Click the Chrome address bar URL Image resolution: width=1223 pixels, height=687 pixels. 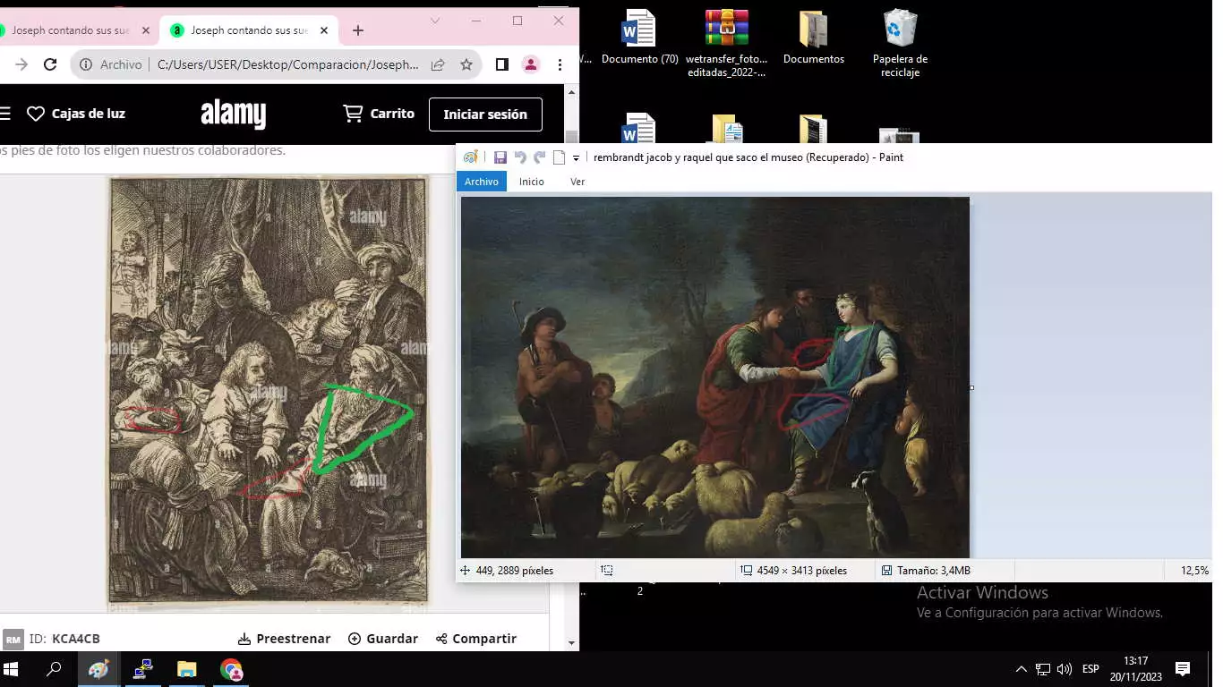coord(287,64)
